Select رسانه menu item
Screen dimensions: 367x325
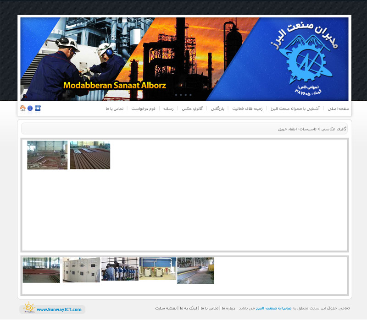pyautogui.click(x=168, y=108)
